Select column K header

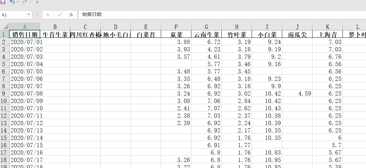[327, 27]
